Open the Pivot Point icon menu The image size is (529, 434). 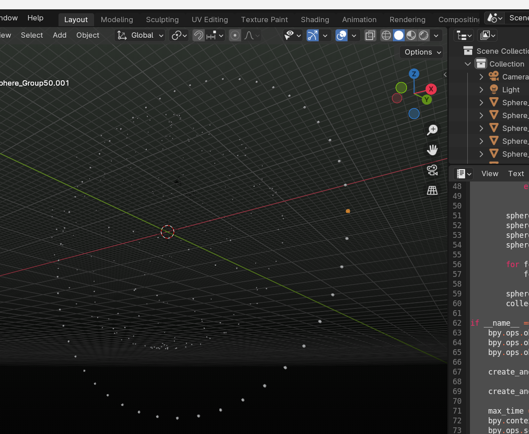(x=179, y=35)
